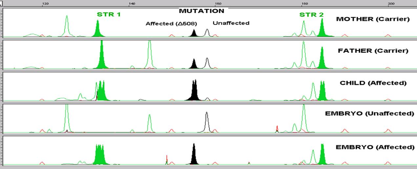The image size is (417, 169).
Task: Select the MOTHER (Carrier) trace label
Action: (373, 19)
